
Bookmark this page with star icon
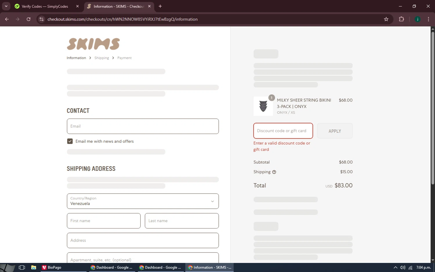[x=386, y=19]
